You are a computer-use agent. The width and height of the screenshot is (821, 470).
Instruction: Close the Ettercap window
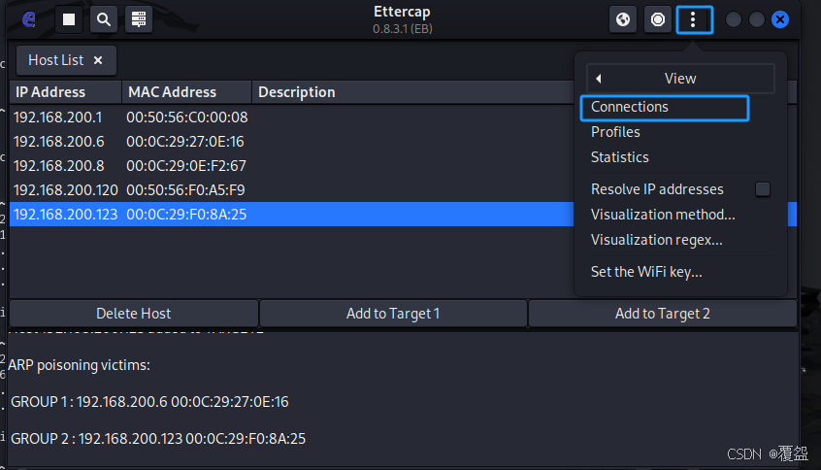click(x=780, y=20)
